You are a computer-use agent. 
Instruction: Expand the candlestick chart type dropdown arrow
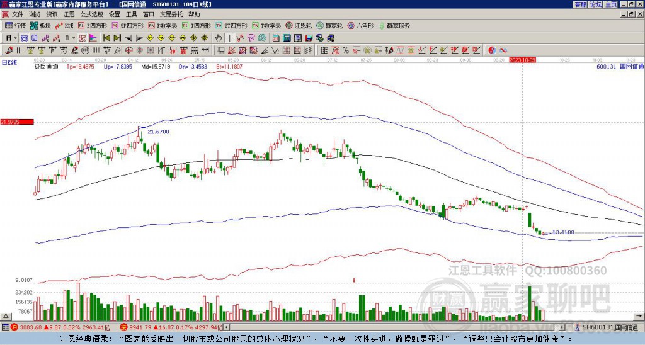pos(74,38)
